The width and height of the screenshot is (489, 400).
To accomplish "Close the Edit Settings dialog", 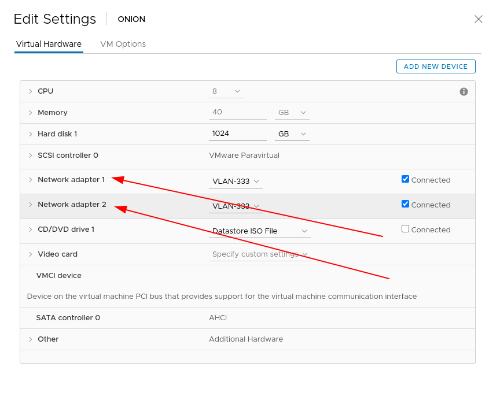I will click(x=478, y=19).
